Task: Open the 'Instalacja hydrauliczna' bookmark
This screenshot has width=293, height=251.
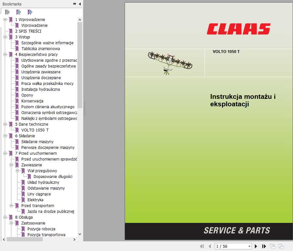Action: (x=40, y=89)
